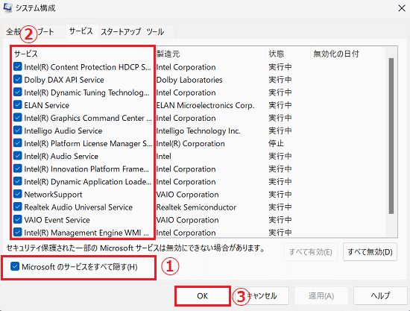The image size is (410, 311).
Task: Toggle the Dolby DAX API Service checkbox
Action: coord(18,80)
